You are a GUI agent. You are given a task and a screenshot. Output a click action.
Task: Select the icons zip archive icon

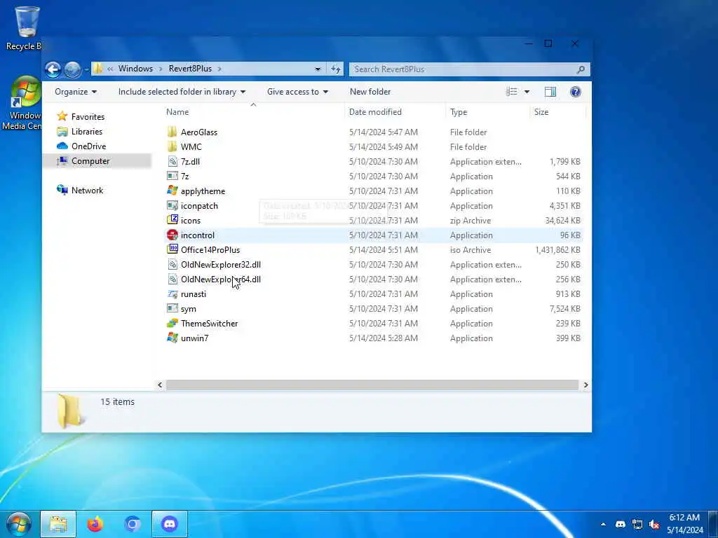pyautogui.click(x=172, y=221)
